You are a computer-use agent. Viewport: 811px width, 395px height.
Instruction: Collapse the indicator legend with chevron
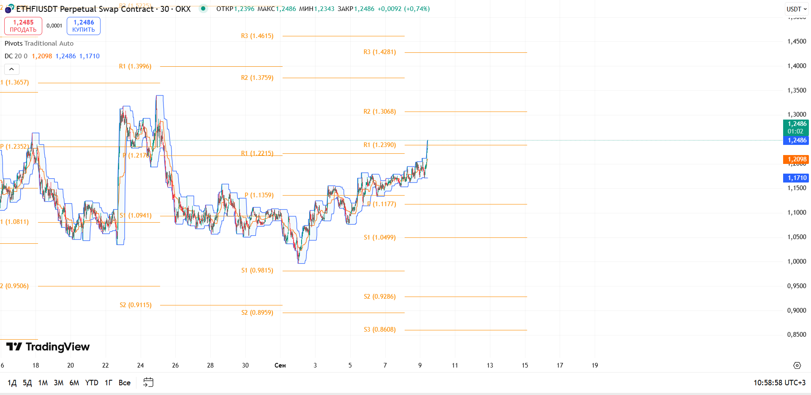point(12,69)
